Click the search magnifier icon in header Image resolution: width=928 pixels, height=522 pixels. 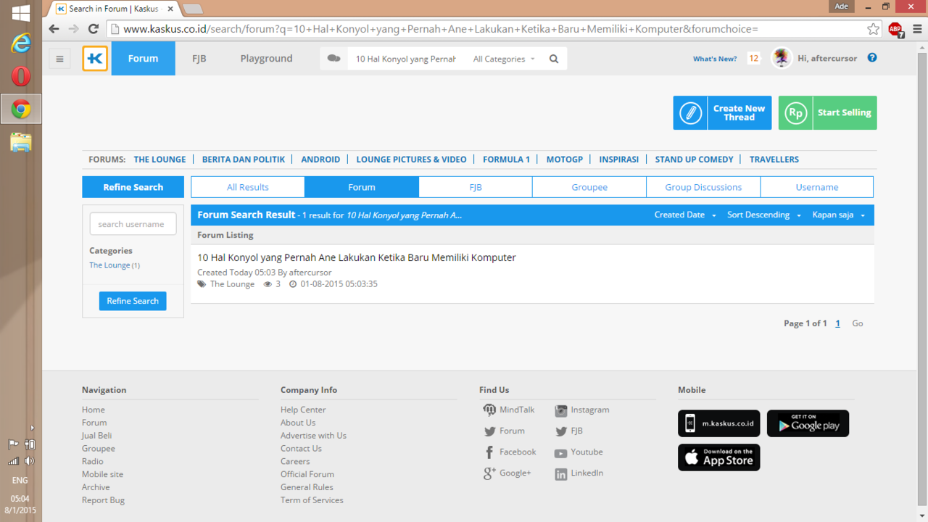pos(554,59)
